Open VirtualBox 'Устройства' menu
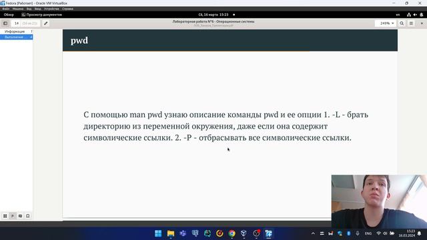 coord(51,9)
